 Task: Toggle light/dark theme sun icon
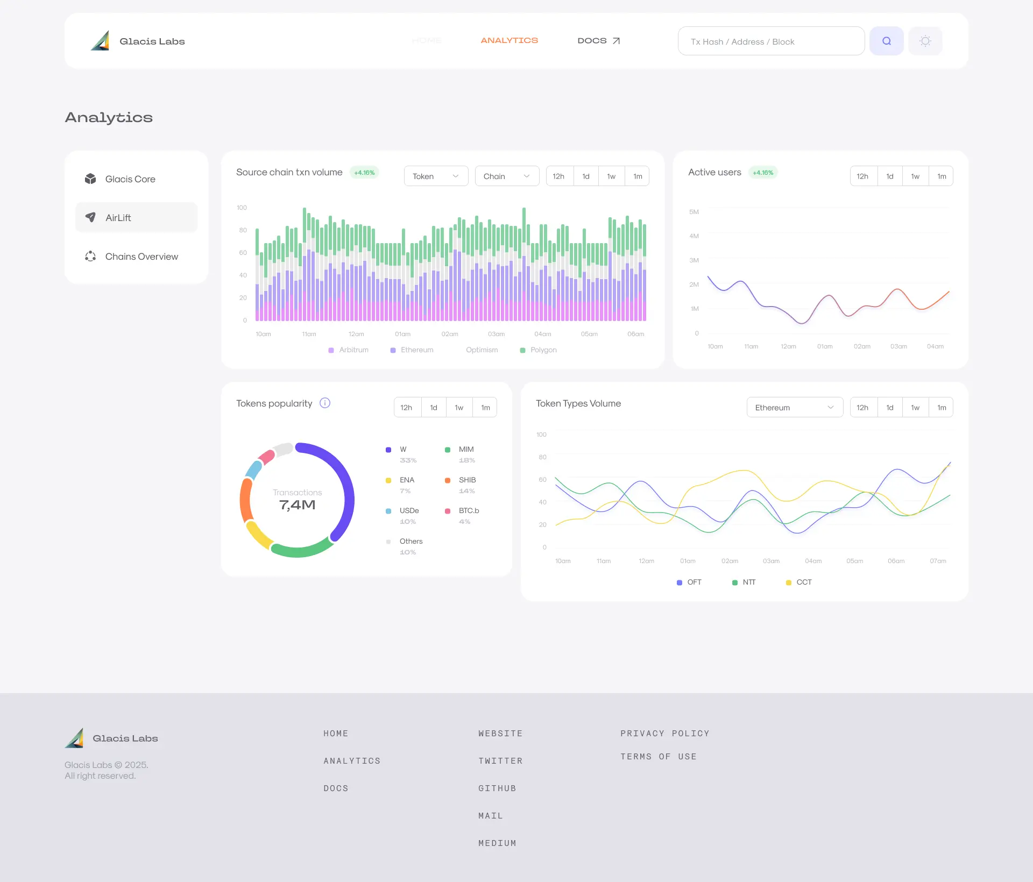pyautogui.click(x=925, y=41)
